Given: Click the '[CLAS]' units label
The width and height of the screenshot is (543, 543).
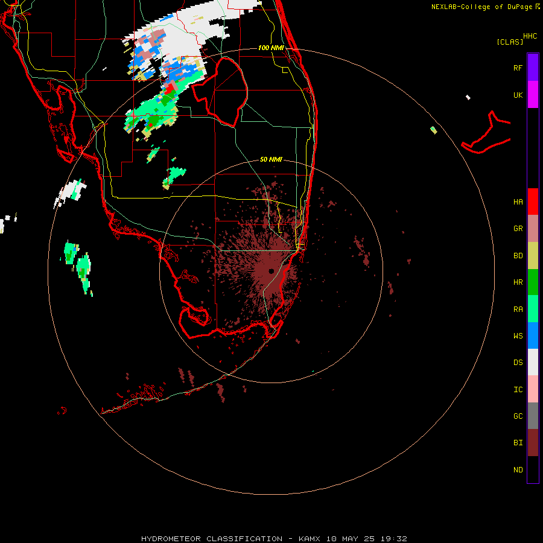Looking at the screenshot, I should click(510, 42).
